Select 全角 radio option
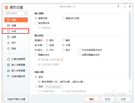This screenshot has width=135, height=103. click(x=47, y=45)
